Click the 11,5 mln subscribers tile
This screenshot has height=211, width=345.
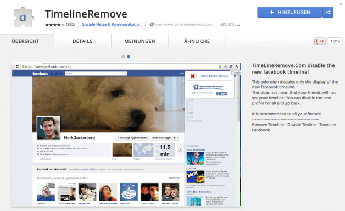[x=165, y=150]
